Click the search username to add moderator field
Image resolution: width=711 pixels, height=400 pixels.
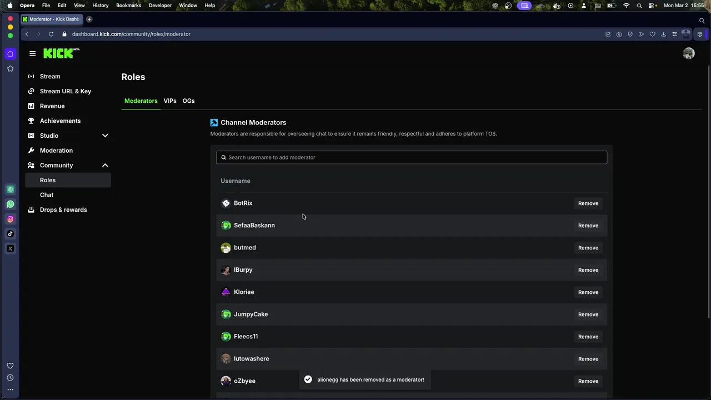pos(412,157)
